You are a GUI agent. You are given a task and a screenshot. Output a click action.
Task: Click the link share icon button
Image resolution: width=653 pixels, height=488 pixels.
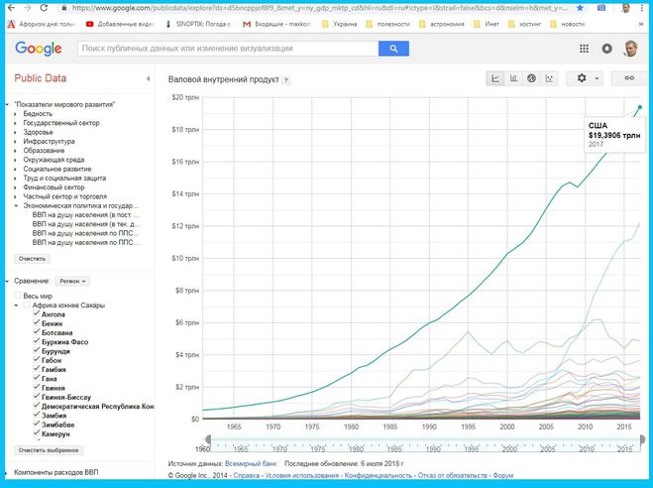(627, 78)
